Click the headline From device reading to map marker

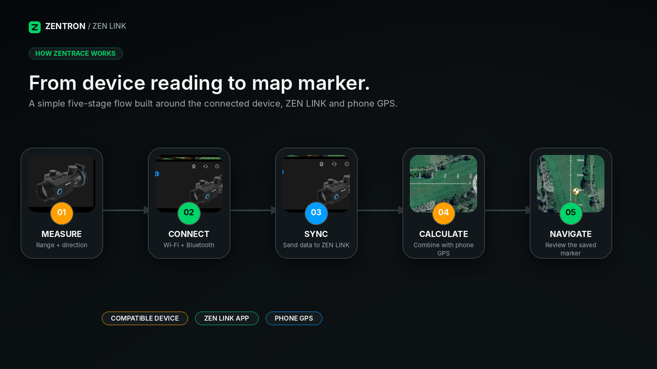[x=199, y=83]
